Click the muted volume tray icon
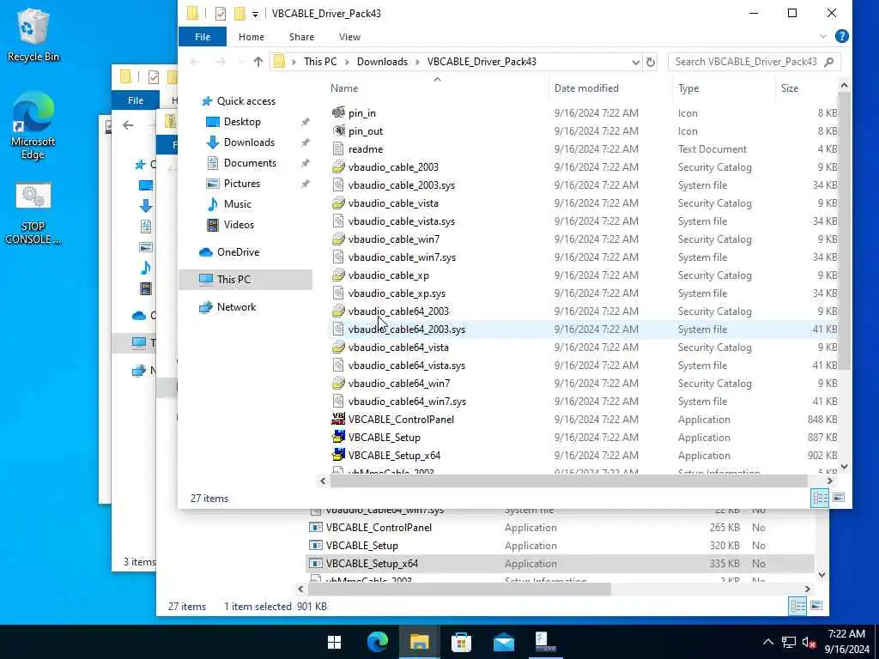This screenshot has width=879, height=659. click(809, 642)
